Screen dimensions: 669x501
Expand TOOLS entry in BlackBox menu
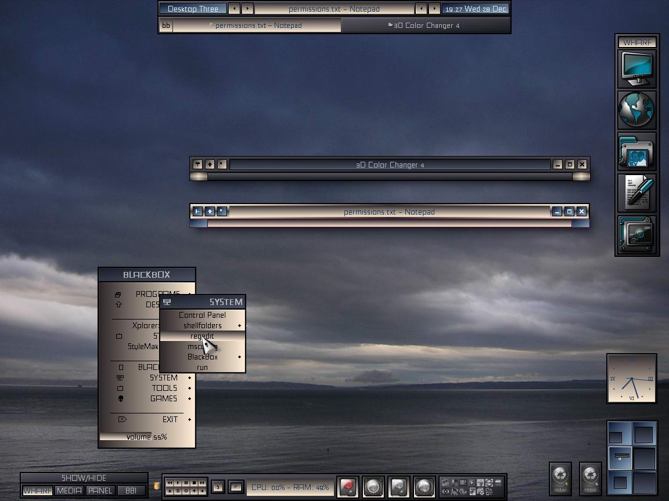(147, 388)
